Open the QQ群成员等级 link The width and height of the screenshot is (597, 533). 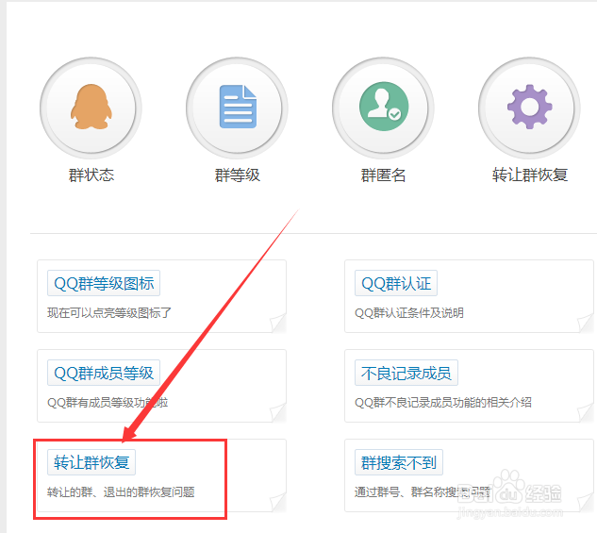click(104, 373)
